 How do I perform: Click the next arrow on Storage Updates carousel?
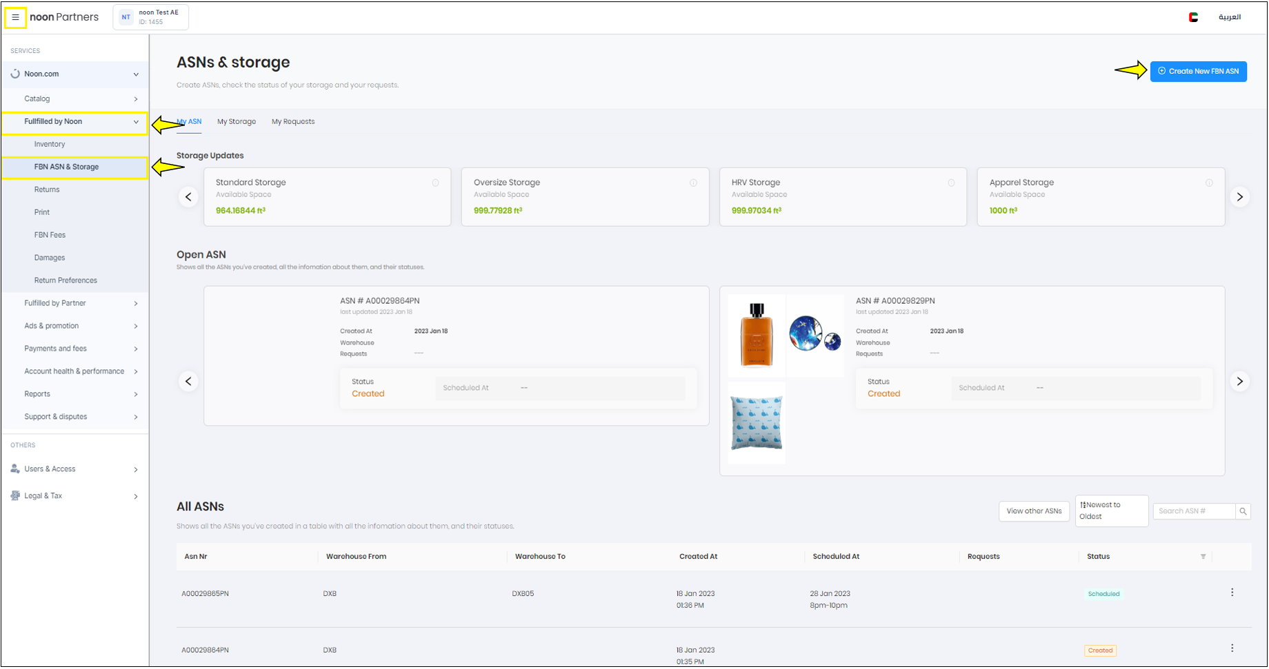(x=1239, y=196)
